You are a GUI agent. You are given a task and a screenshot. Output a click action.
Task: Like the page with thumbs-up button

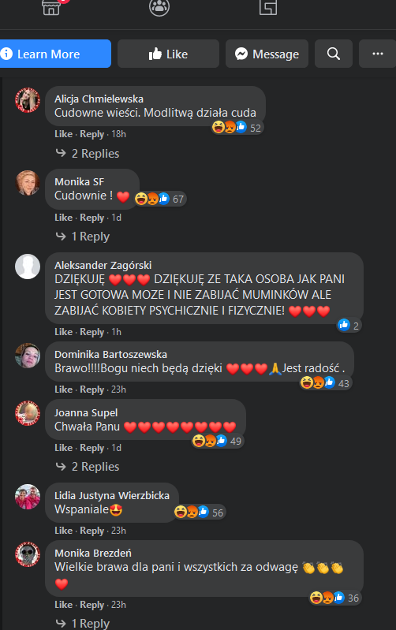coord(168,54)
